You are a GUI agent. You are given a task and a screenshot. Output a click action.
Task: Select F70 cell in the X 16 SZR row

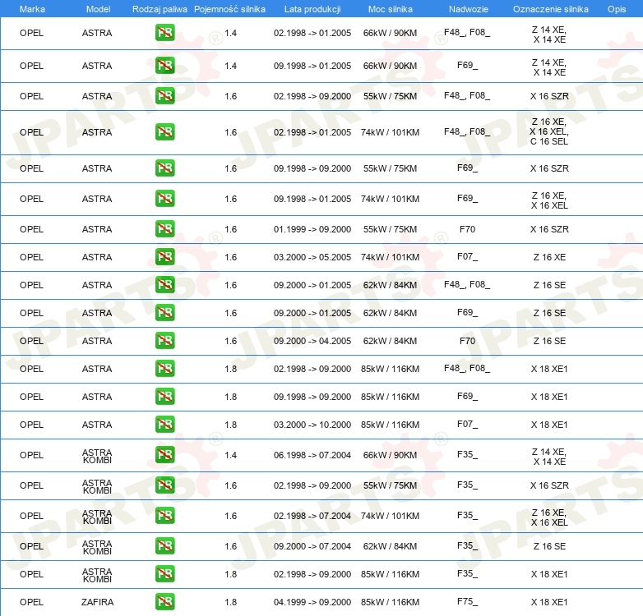(x=468, y=229)
